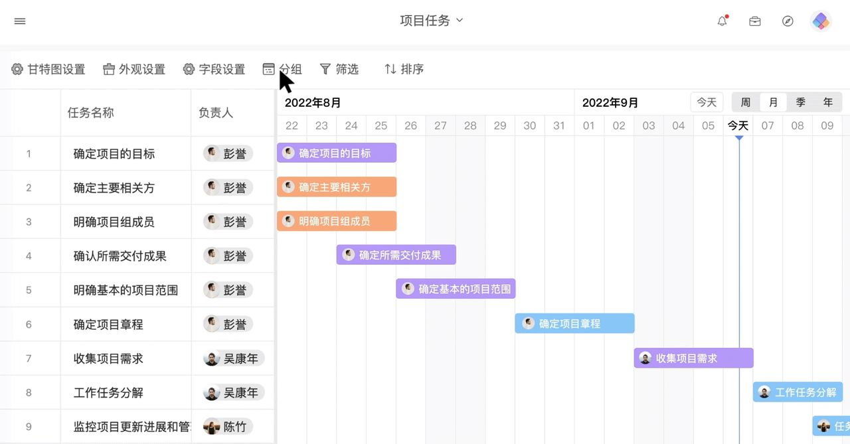
Task: Open the hamburger menu
Action: (x=20, y=21)
